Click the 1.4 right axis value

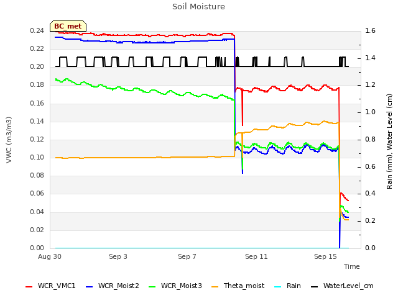pyautogui.click(x=370, y=58)
